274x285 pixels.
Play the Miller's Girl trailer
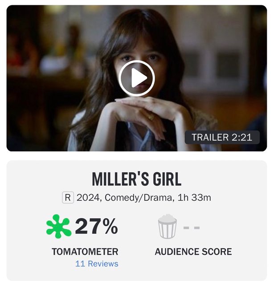(x=137, y=78)
